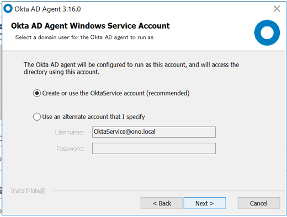Close the Okta AD Agent installer window
The image size is (287, 217).
[x=277, y=9]
